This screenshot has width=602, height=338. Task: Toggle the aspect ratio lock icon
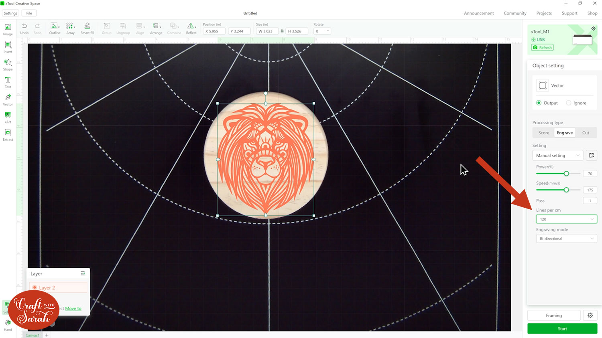tap(282, 31)
